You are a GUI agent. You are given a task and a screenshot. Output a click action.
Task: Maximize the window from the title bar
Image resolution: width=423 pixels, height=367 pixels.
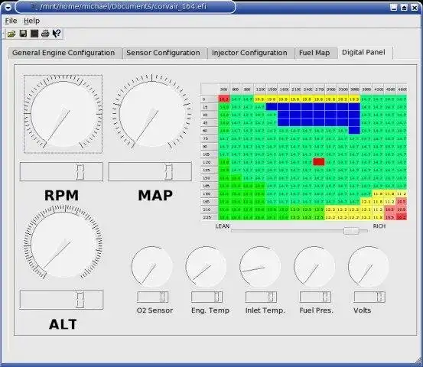tap(404, 8)
